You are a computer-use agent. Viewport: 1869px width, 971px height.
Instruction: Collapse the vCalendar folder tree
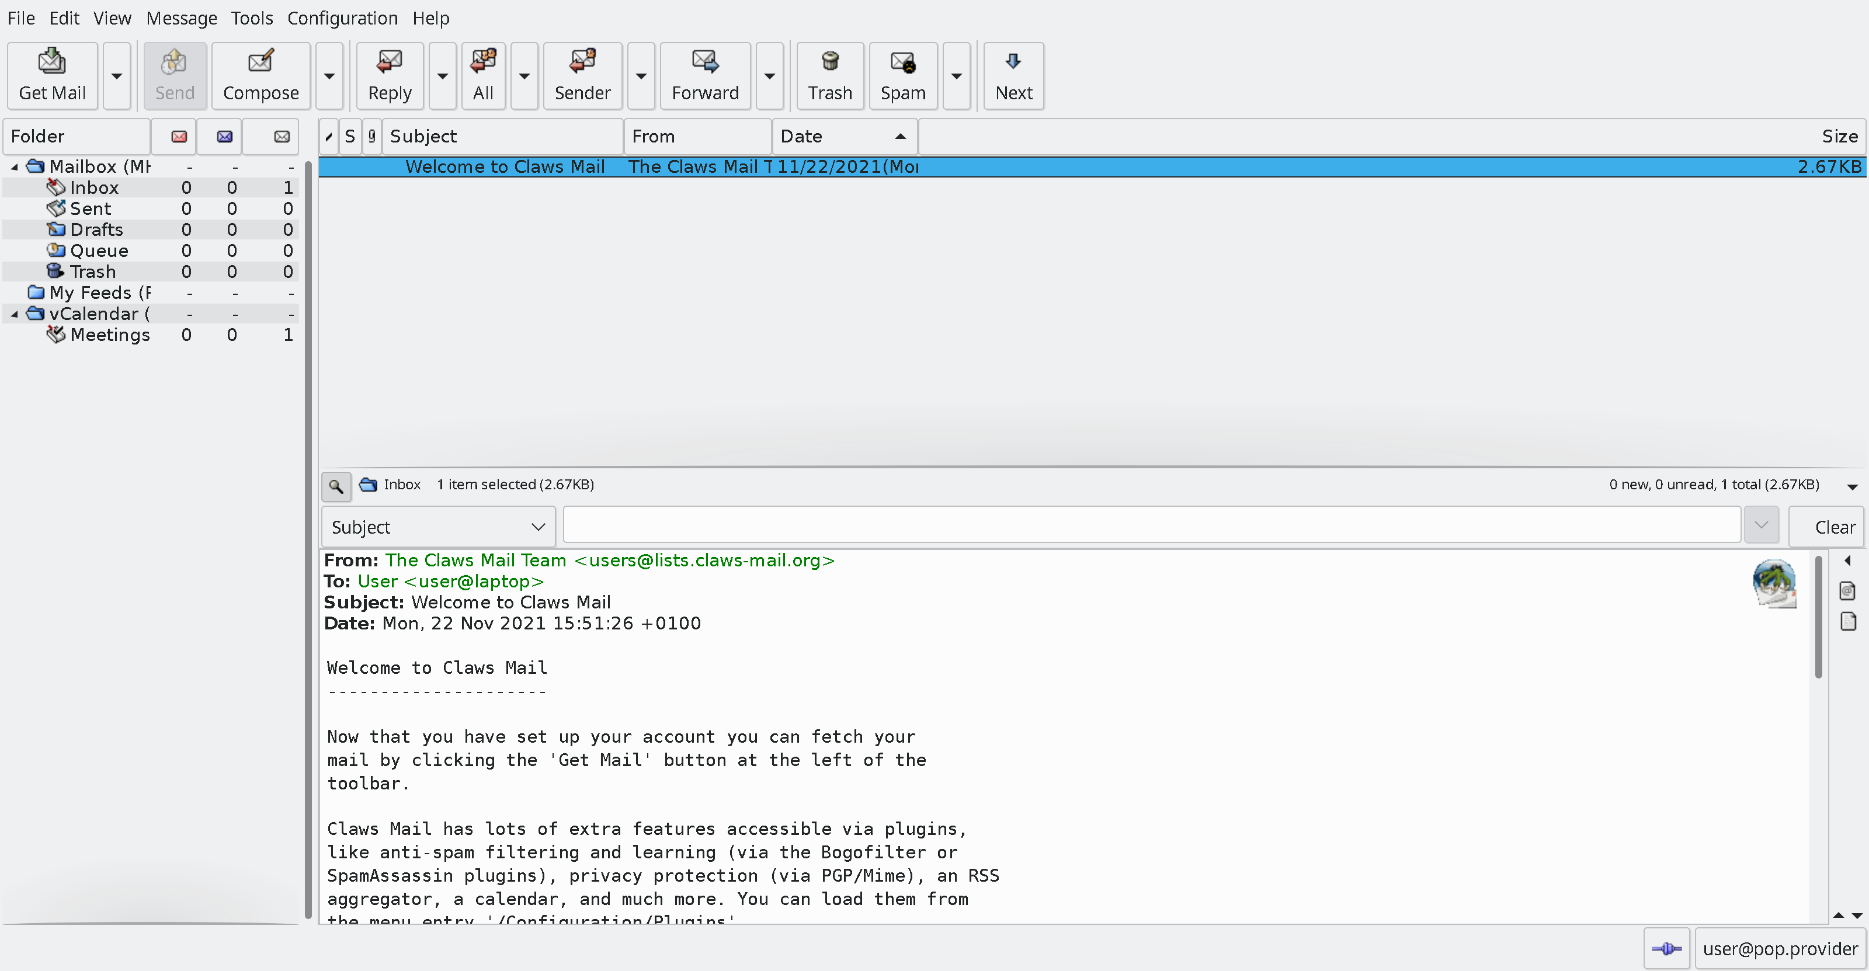coord(15,314)
